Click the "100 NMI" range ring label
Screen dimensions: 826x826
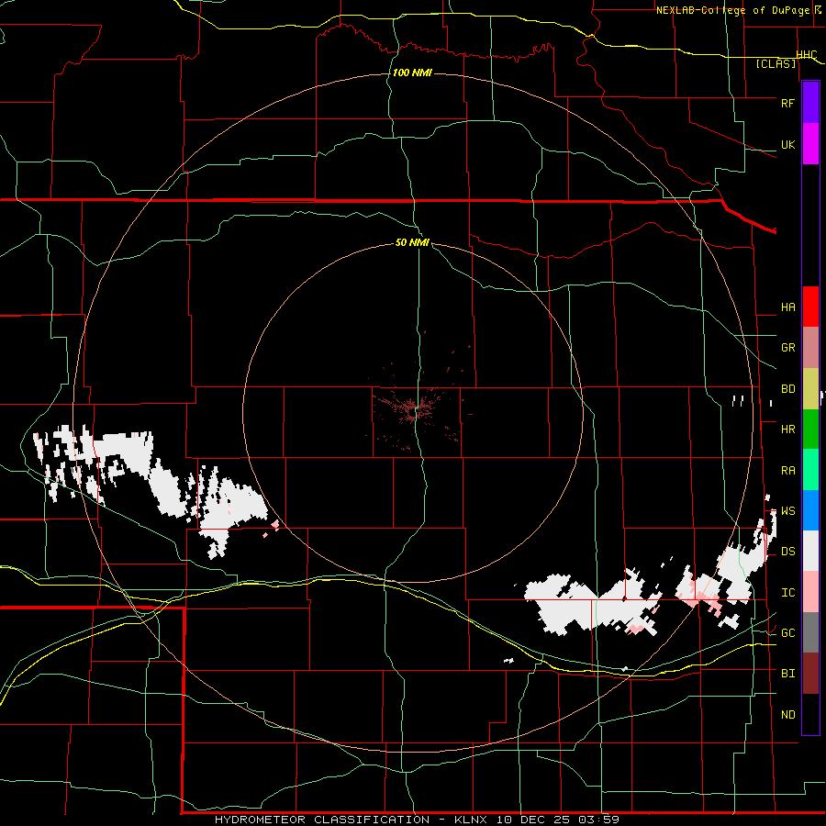tap(412, 73)
